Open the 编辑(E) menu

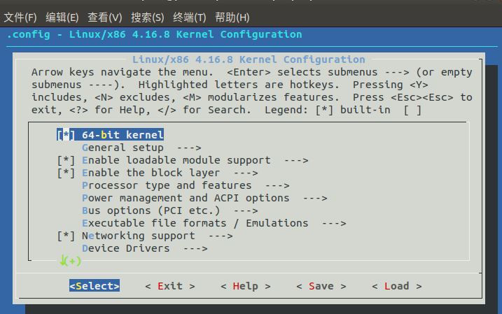click(x=62, y=17)
